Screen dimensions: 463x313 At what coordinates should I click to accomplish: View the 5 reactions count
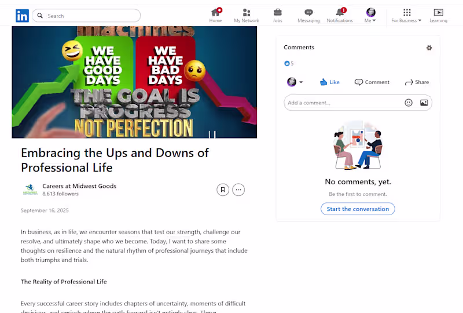tap(289, 63)
